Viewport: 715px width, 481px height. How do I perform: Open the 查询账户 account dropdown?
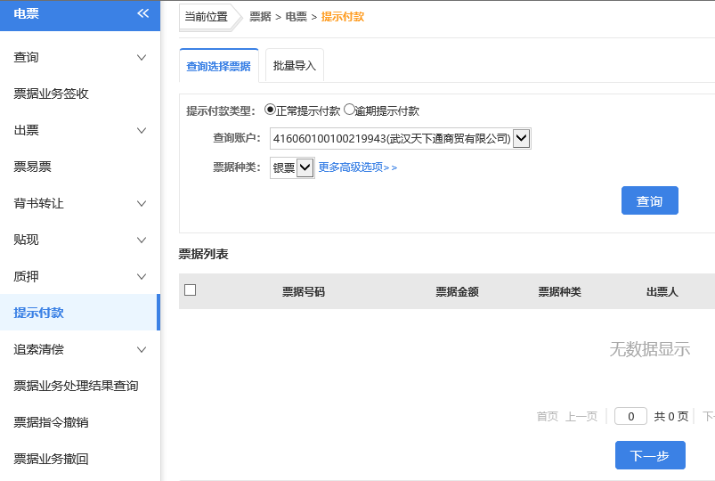[522, 138]
